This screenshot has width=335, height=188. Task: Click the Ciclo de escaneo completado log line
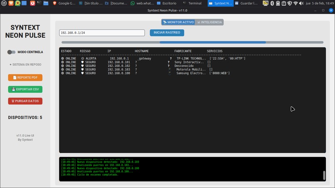click(x=98, y=175)
